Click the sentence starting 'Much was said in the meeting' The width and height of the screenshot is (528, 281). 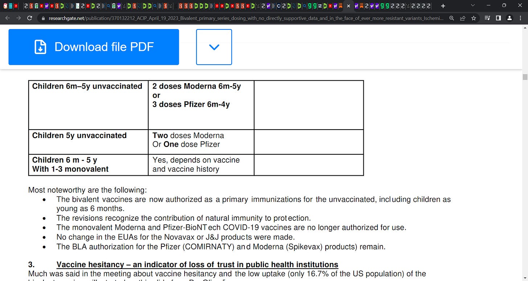[227, 273]
